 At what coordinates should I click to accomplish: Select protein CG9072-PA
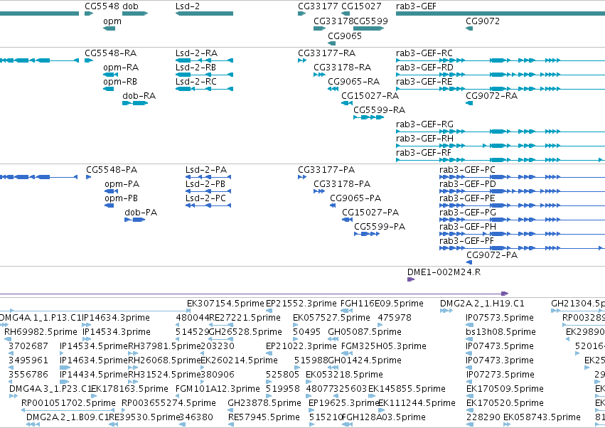tap(469, 262)
